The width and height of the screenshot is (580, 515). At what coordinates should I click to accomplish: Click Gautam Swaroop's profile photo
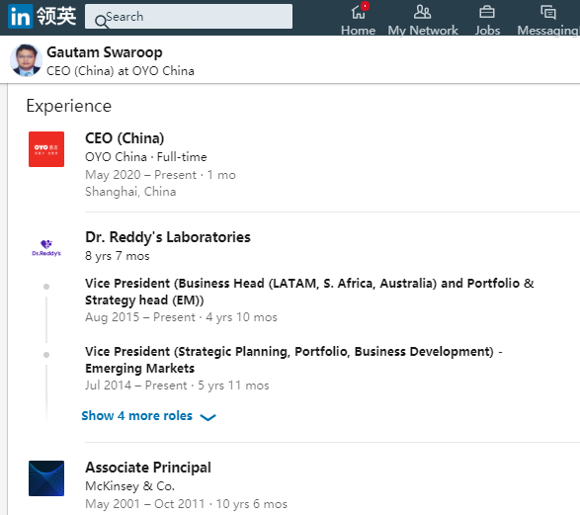(26, 60)
